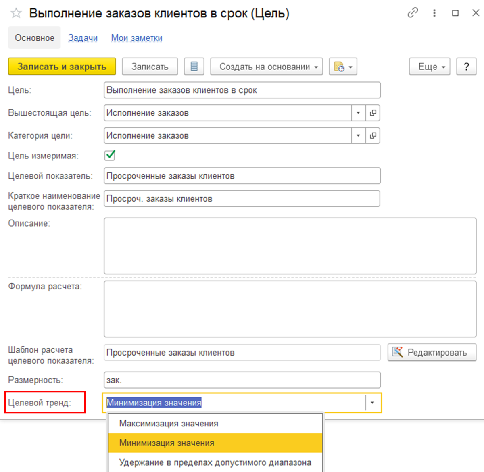Add this goal to favorites star
This screenshot has height=472, width=484.
[x=16, y=13]
